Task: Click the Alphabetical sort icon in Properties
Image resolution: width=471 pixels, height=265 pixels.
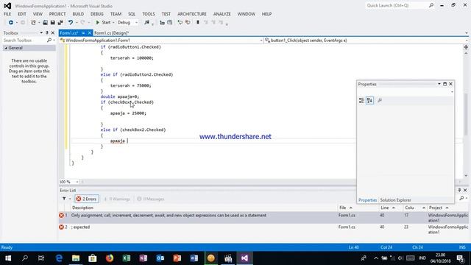Action: 369,101
